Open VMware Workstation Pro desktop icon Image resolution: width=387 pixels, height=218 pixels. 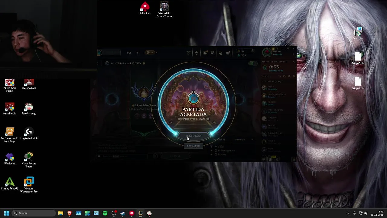tap(29, 185)
